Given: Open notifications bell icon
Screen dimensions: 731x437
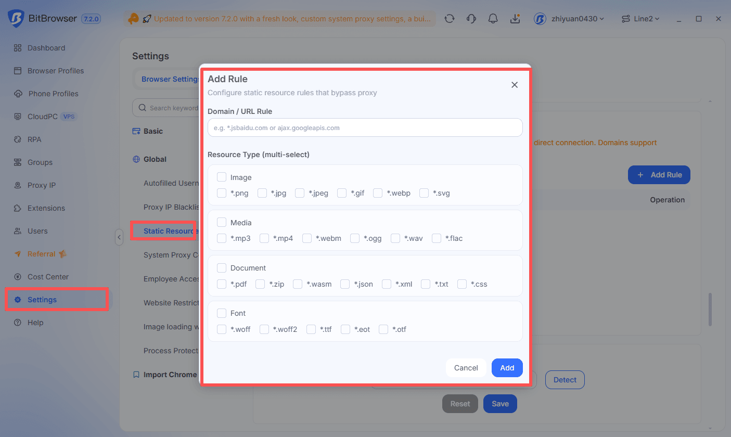Looking at the screenshot, I should 493,19.
